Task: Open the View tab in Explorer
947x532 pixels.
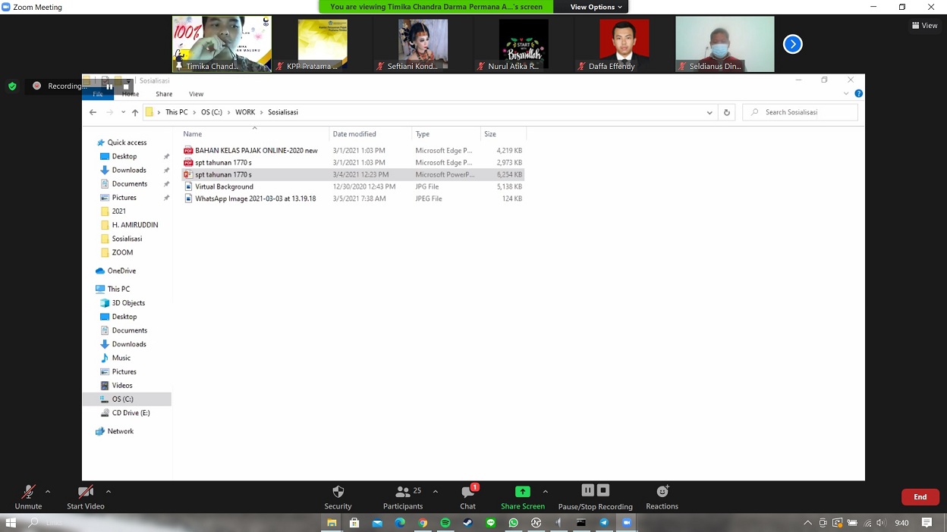Action: pos(196,94)
